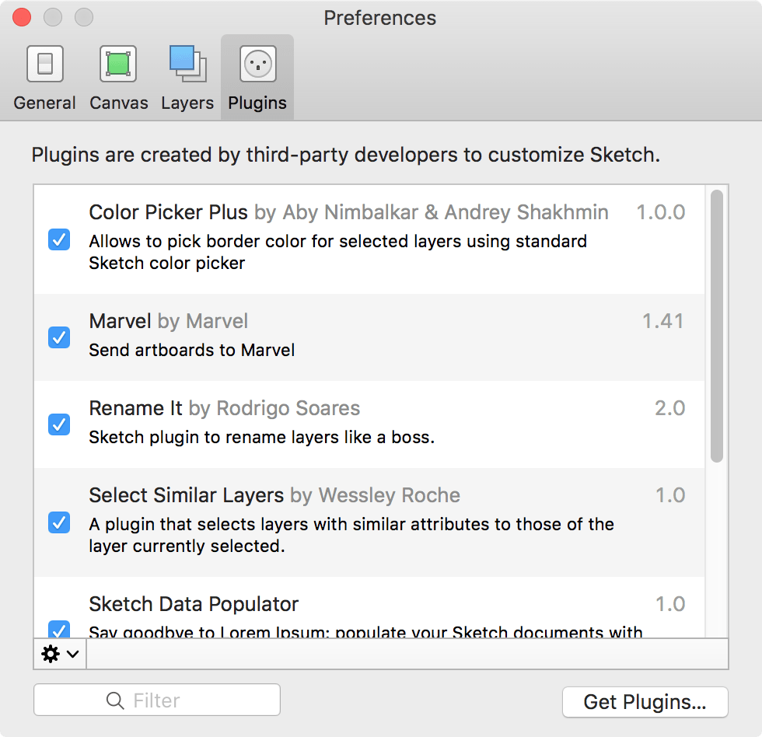Uncheck the Marvel plugin checkbox
Screen dimensions: 762x737
coord(59,337)
